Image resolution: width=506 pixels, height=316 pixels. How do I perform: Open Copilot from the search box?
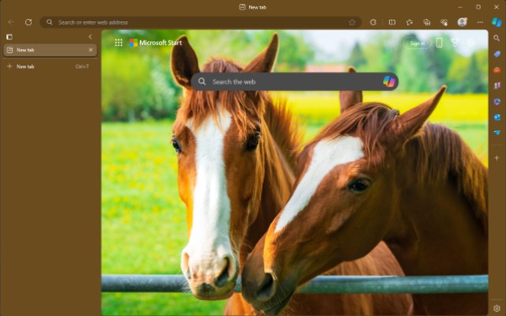(389, 81)
